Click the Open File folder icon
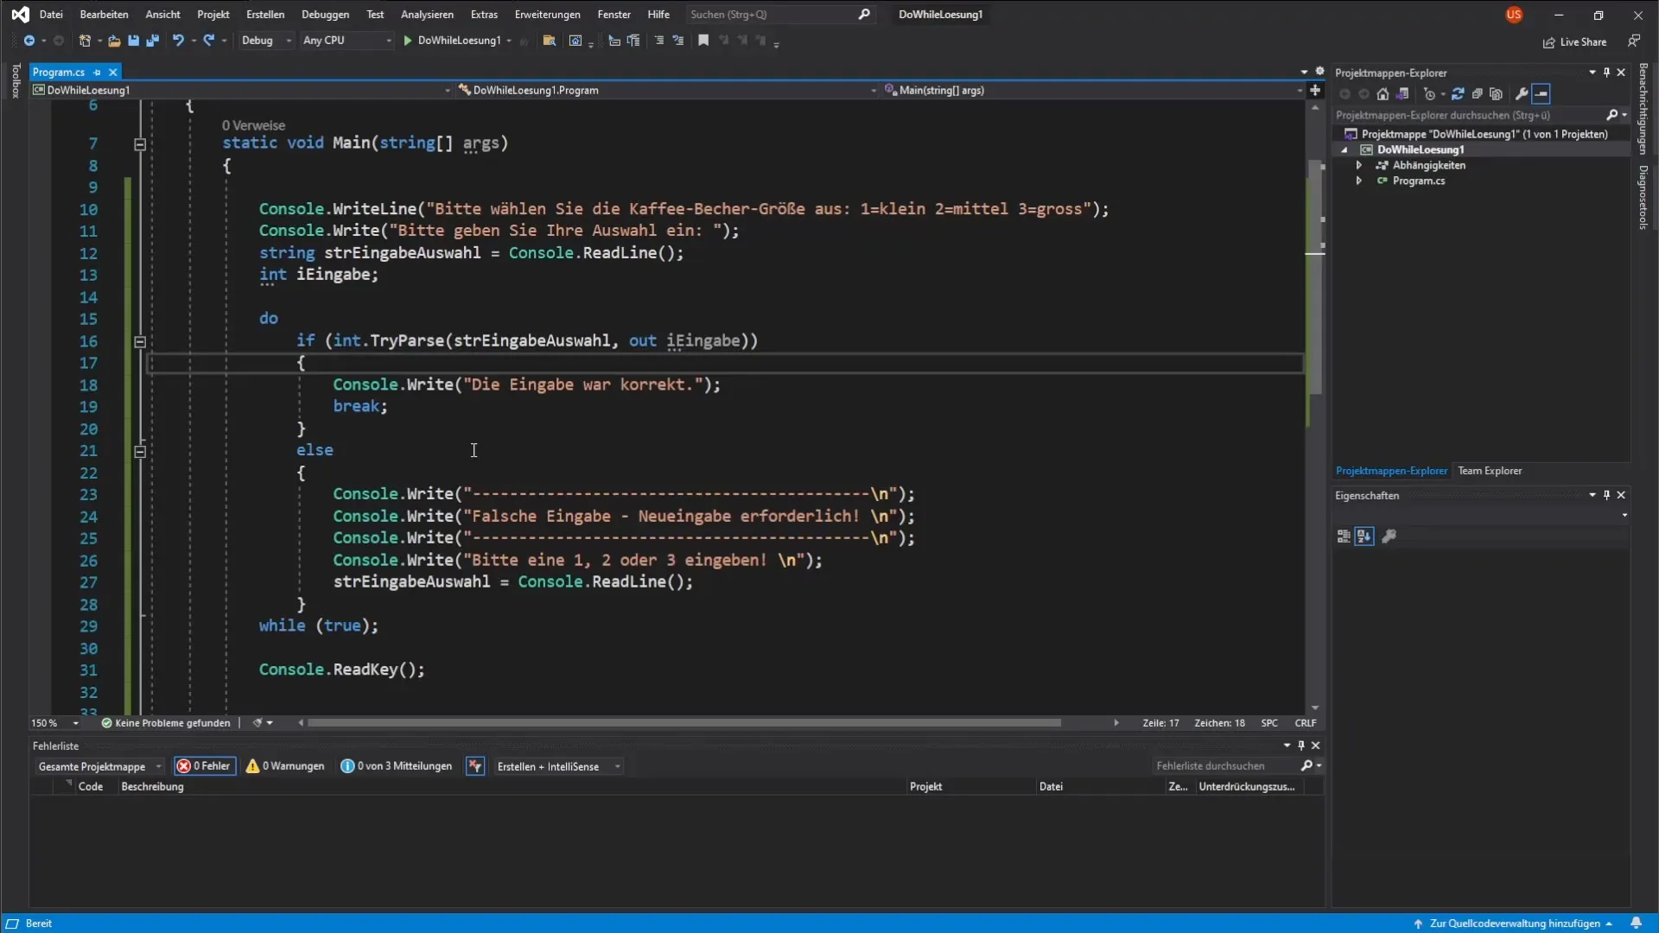1659x933 pixels. pos(114,41)
